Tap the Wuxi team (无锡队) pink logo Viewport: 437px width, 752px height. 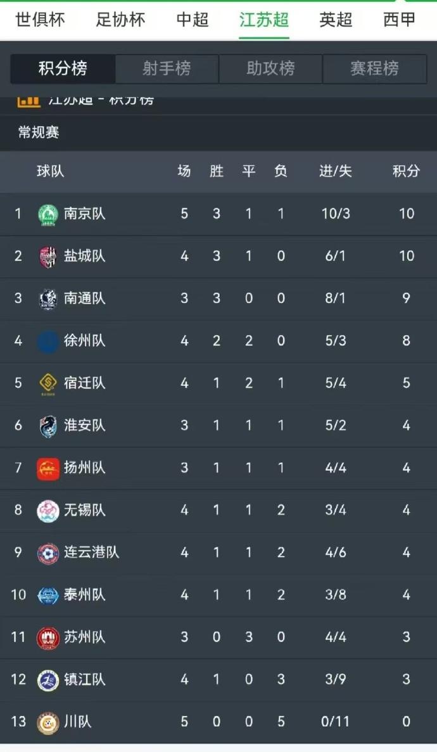[x=48, y=510]
